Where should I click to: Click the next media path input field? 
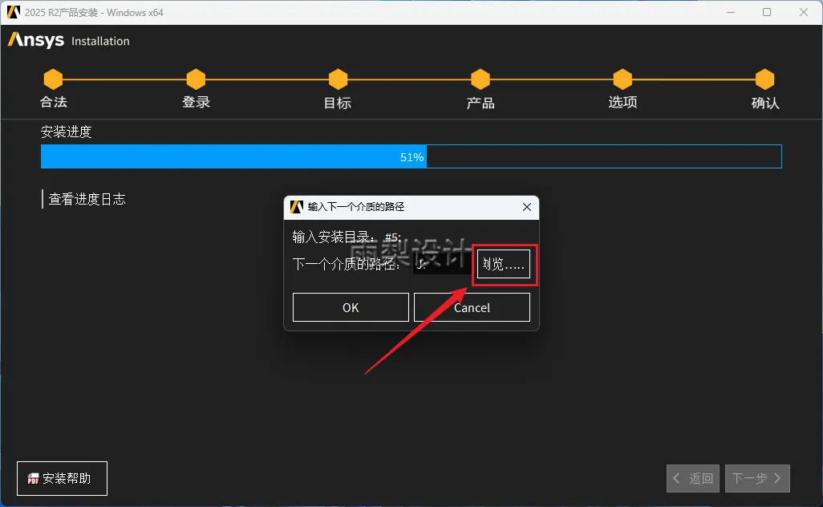click(x=443, y=263)
